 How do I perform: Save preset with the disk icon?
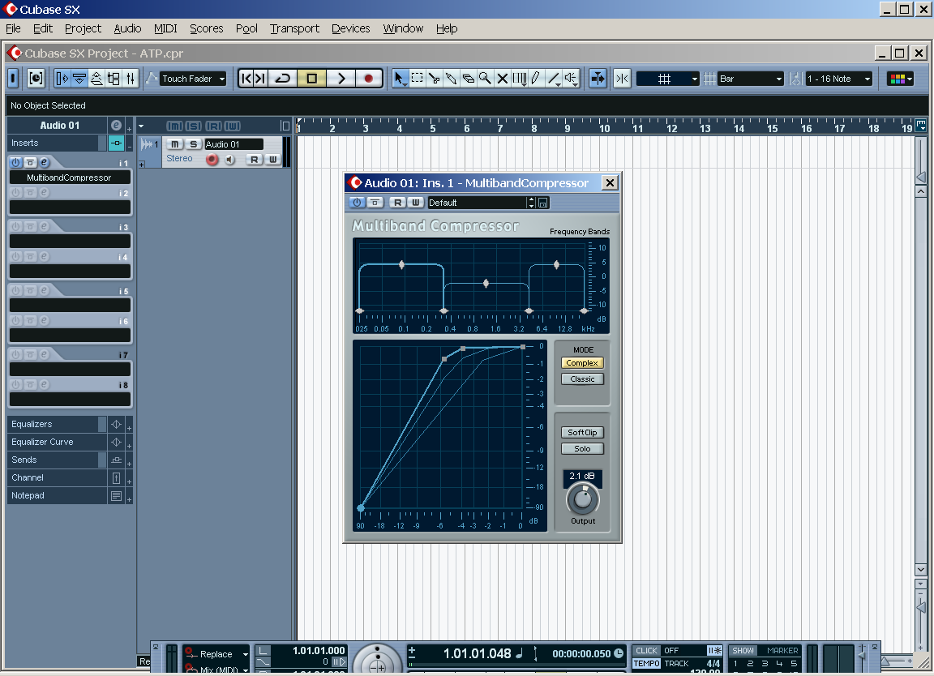(x=542, y=203)
